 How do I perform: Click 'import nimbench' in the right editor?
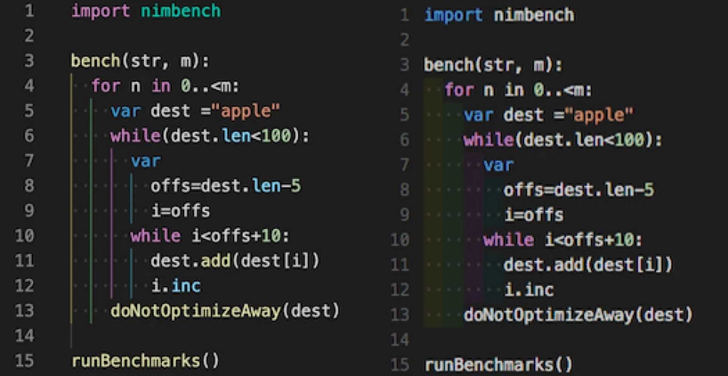[499, 16]
